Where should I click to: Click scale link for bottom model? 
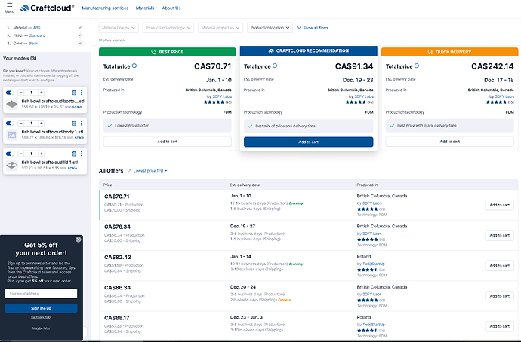pos(77,107)
